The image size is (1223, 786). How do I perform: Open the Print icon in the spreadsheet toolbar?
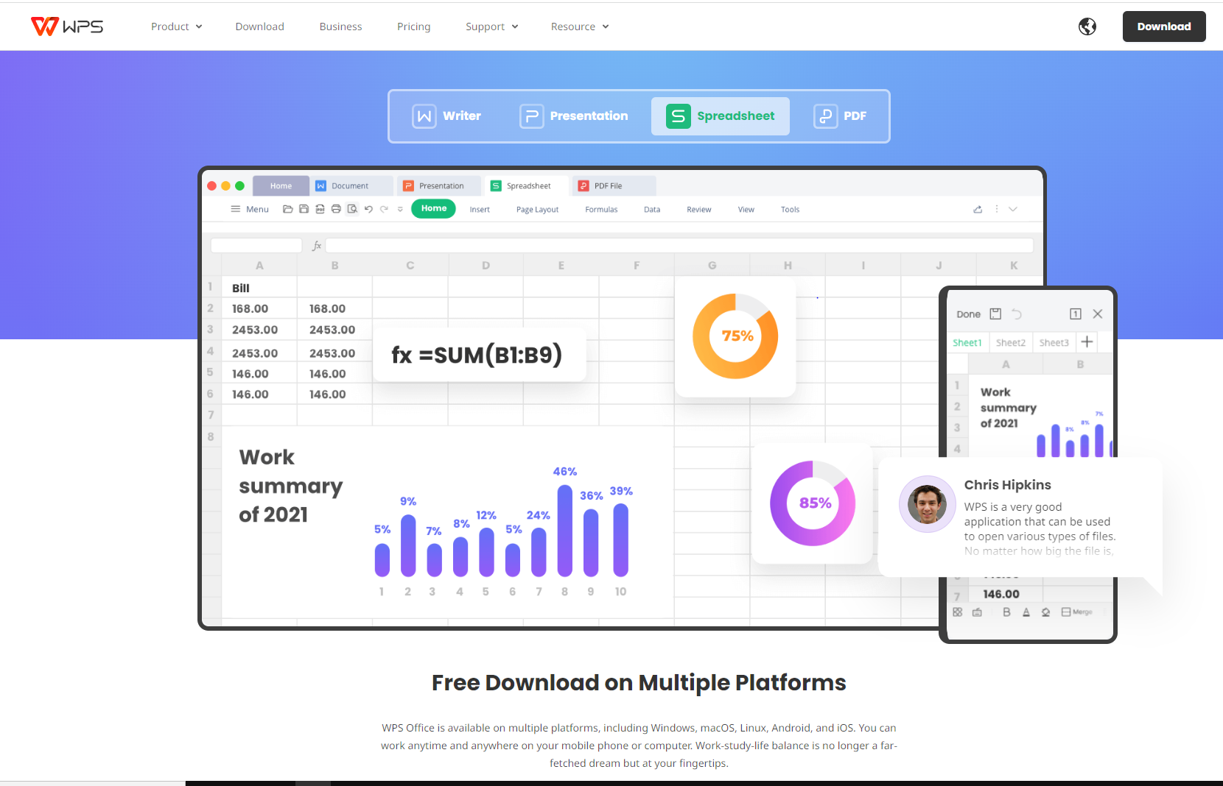click(334, 209)
